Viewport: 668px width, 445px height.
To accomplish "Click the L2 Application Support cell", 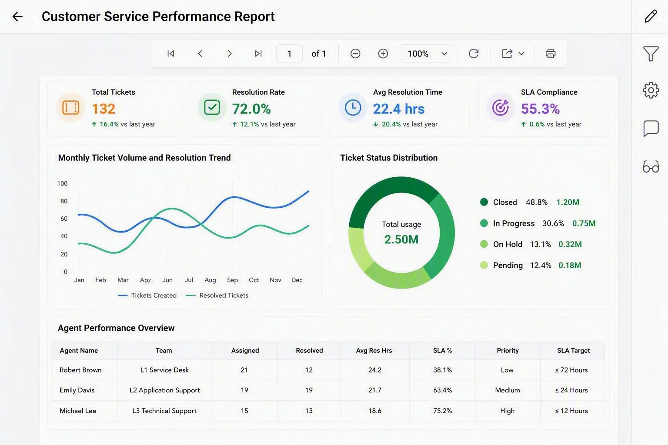I will [x=164, y=390].
